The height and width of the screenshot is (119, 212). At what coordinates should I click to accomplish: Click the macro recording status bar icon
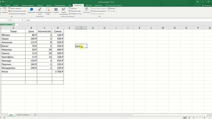click(4, 118)
